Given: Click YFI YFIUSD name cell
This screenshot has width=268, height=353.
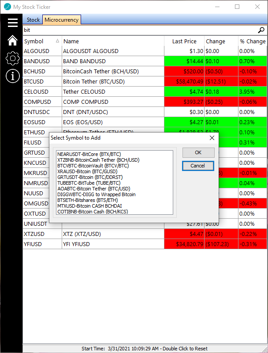Looking at the screenshot, I should tap(113, 244).
